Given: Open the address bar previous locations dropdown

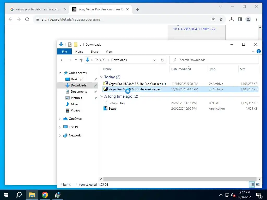Looking at the screenshot, I should 154,60.
